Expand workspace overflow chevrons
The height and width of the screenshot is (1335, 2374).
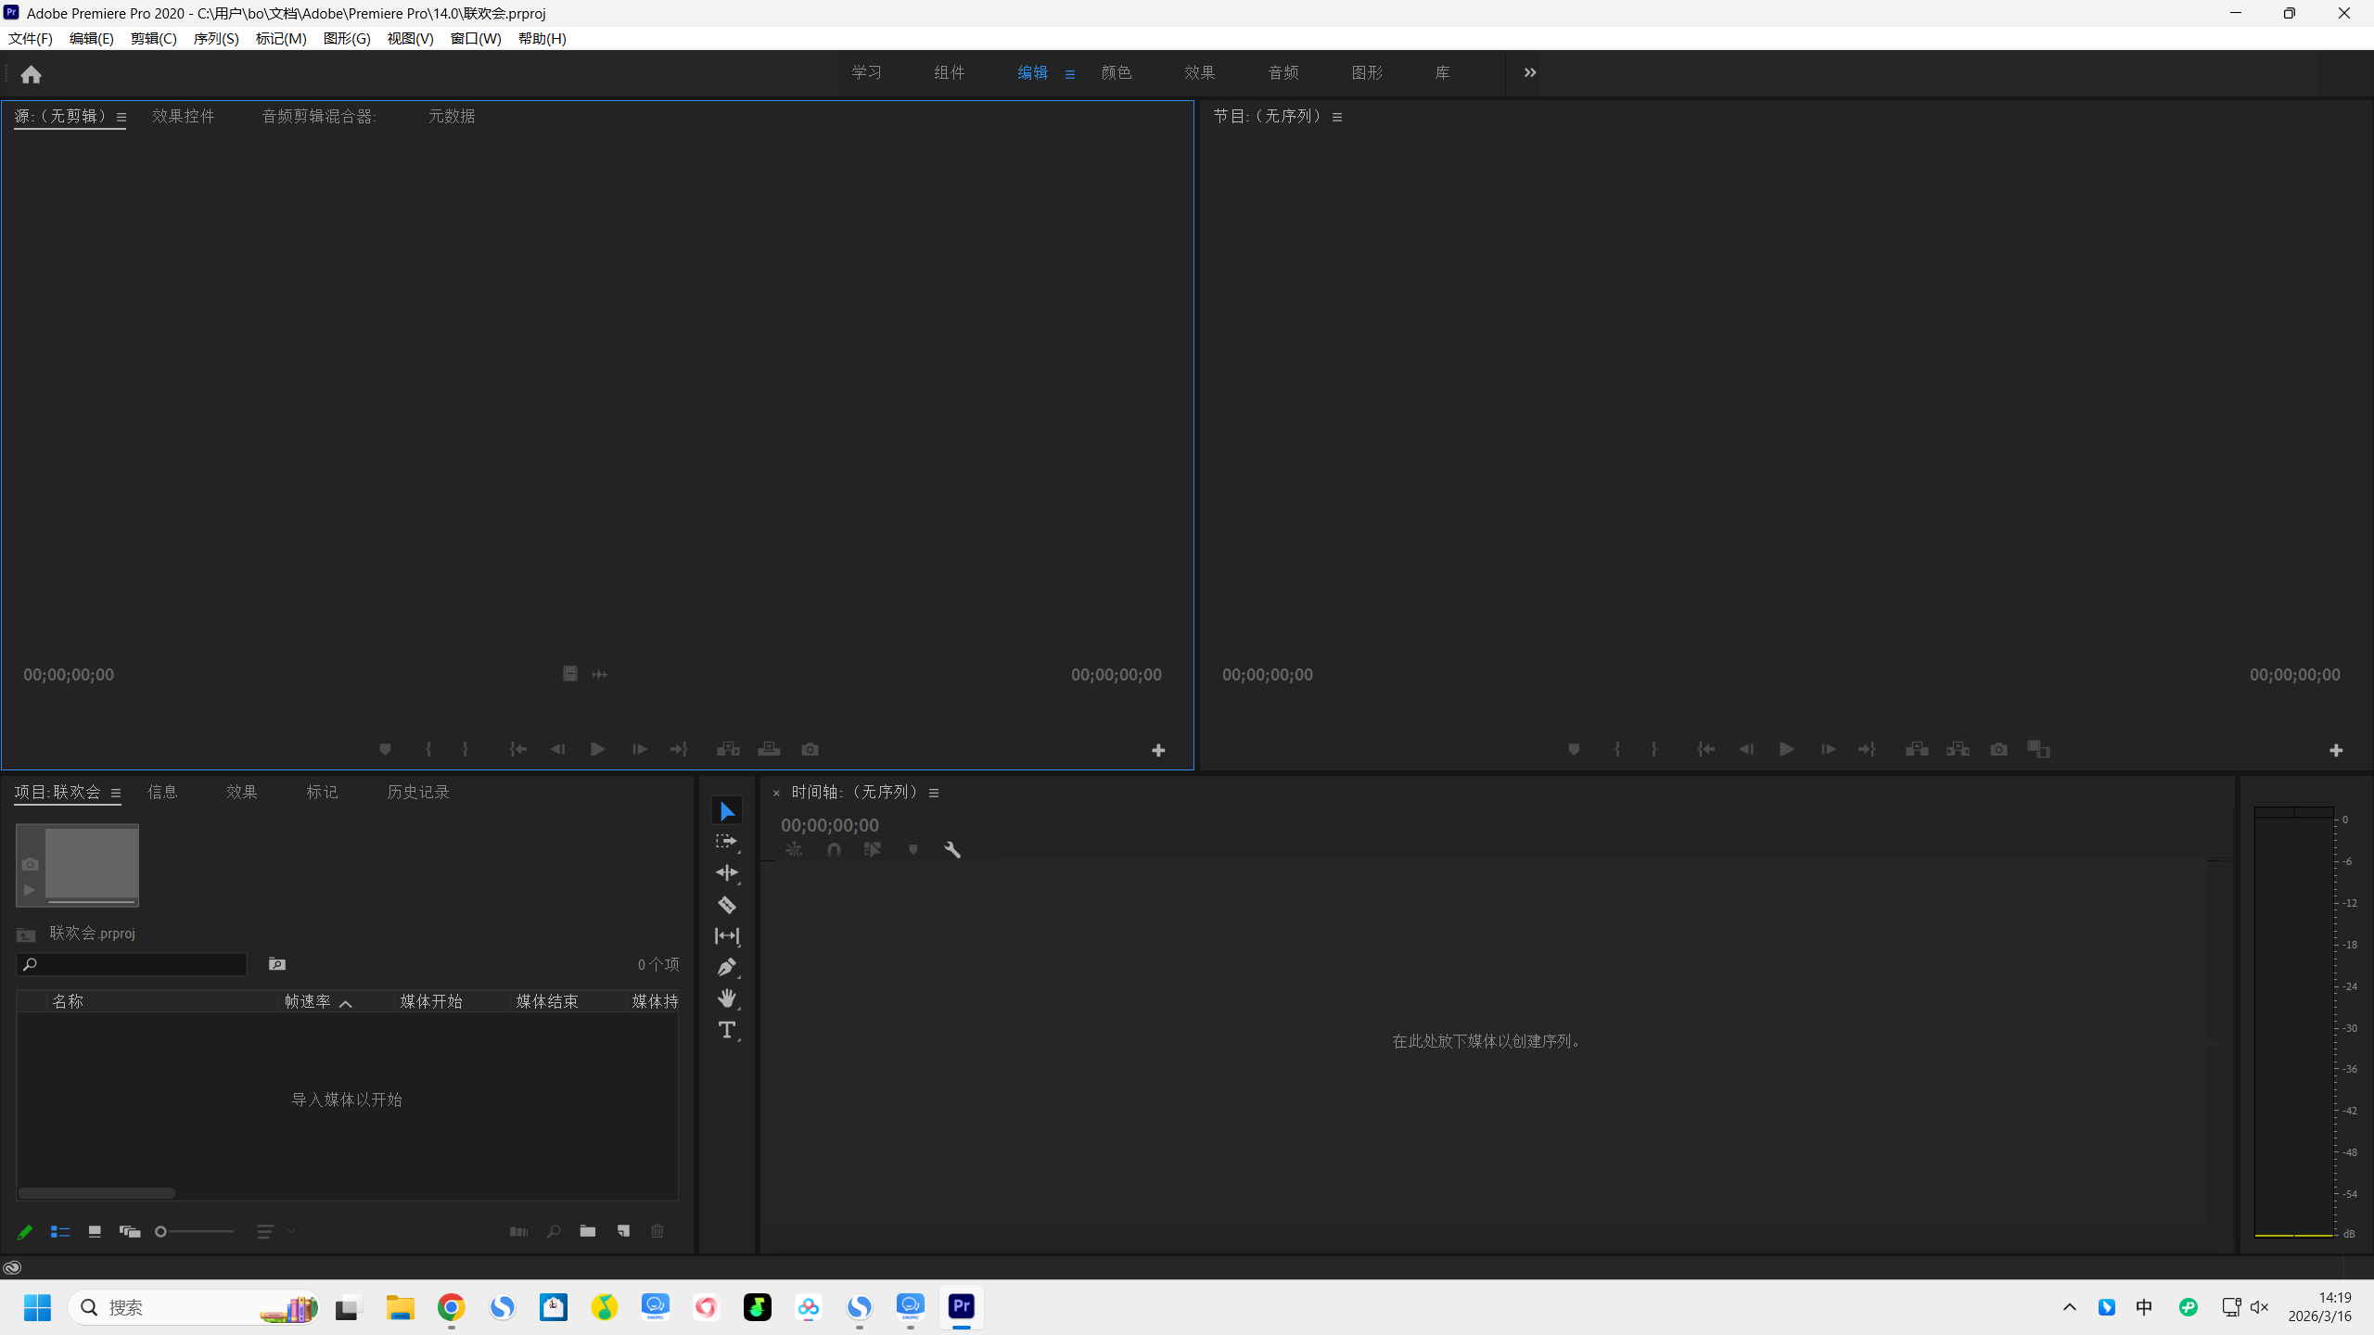click(1530, 72)
